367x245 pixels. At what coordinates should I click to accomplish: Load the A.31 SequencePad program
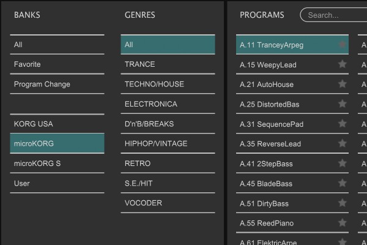click(281, 124)
